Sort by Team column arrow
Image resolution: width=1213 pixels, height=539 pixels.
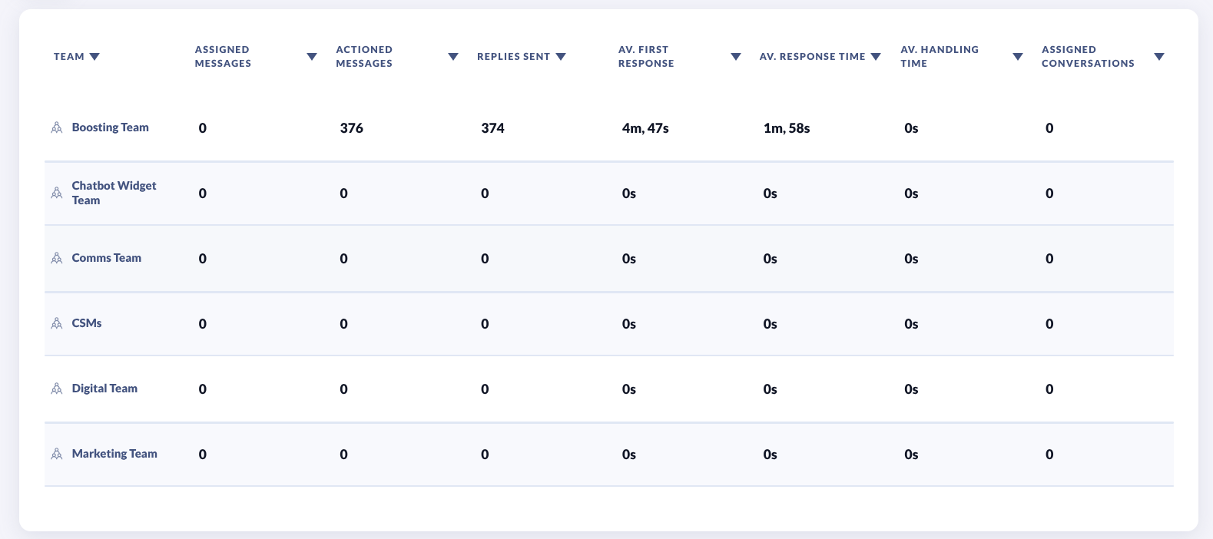click(94, 57)
